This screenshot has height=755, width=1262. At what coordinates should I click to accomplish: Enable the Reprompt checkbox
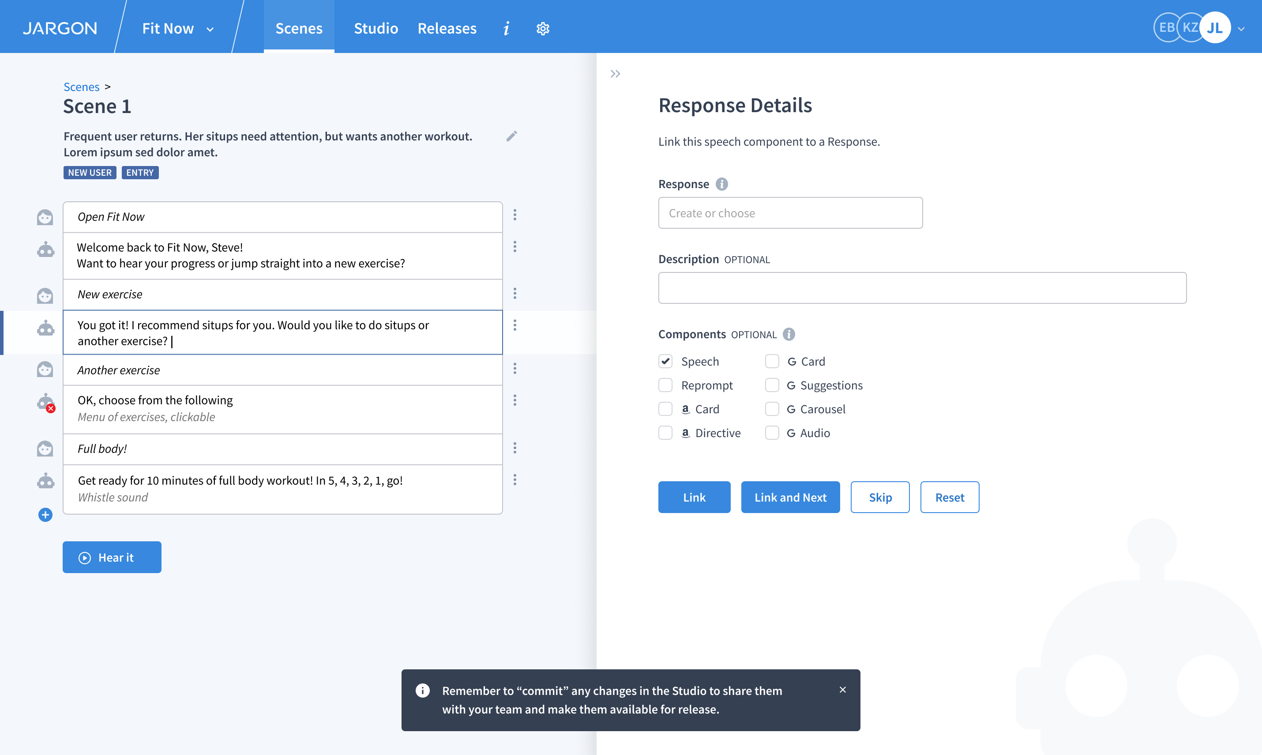click(x=665, y=385)
